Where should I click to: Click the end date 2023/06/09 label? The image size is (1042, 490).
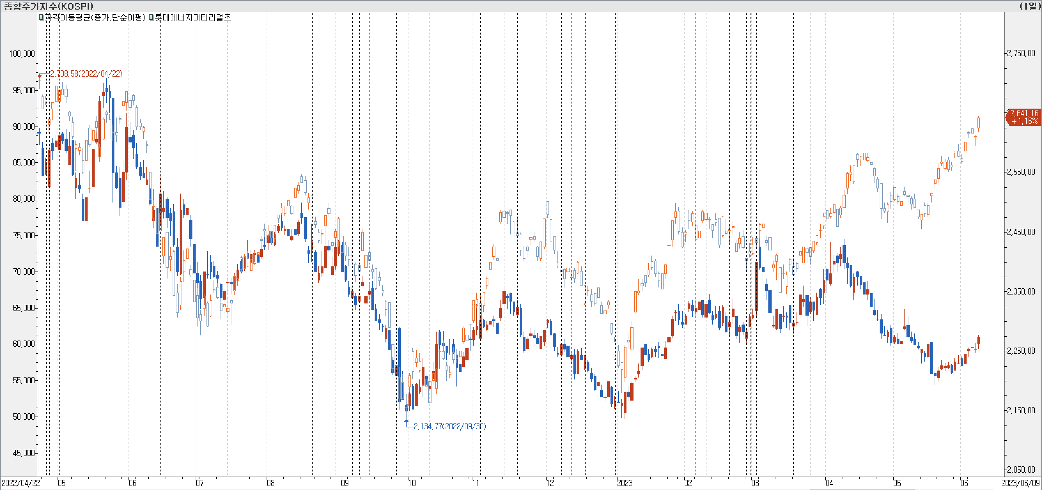pyautogui.click(x=1020, y=483)
